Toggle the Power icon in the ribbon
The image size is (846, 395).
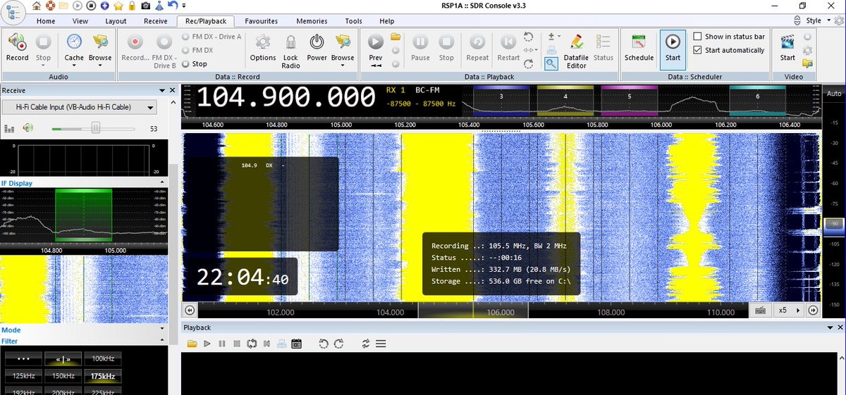coord(317,42)
